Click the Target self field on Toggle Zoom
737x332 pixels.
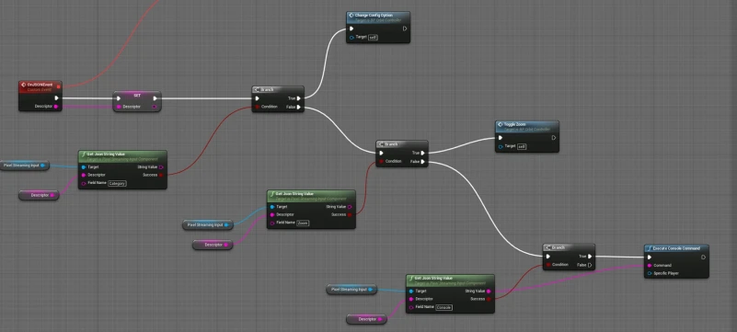pyautogui.click(x=522, y=146)
